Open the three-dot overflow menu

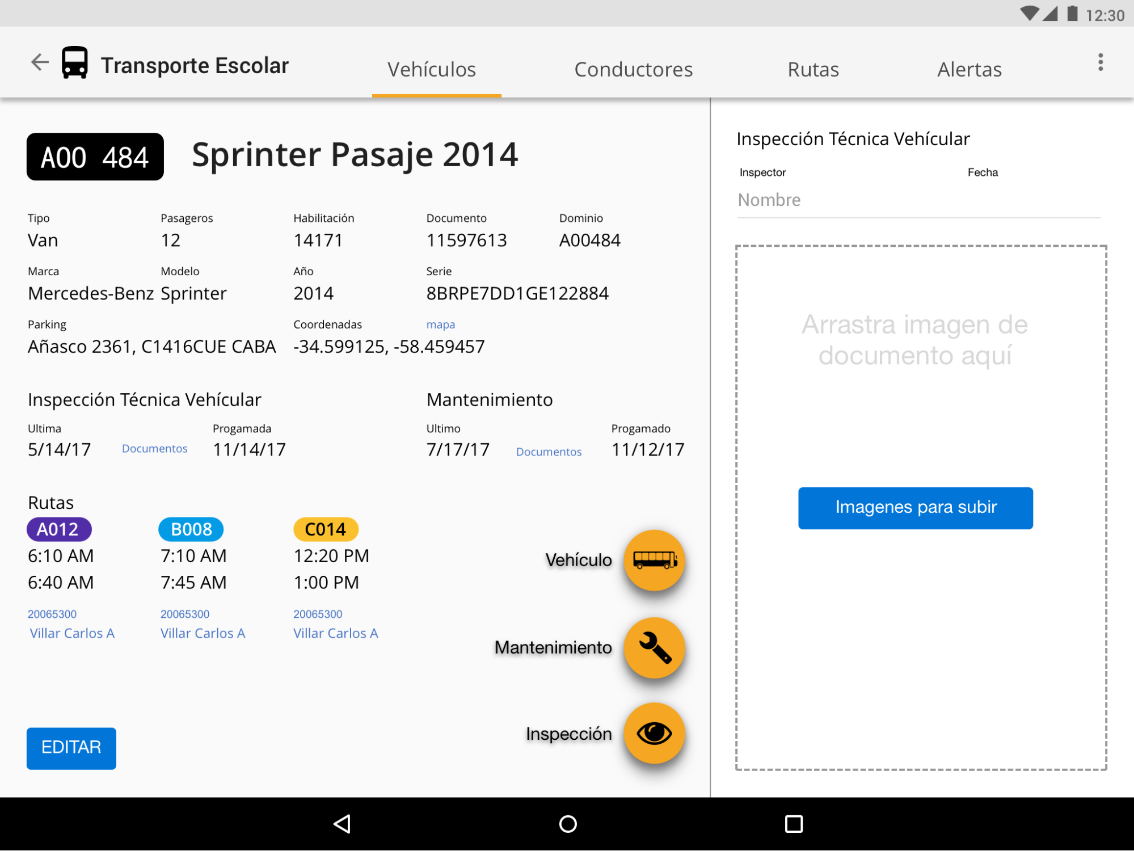(x=1100, y=62)
